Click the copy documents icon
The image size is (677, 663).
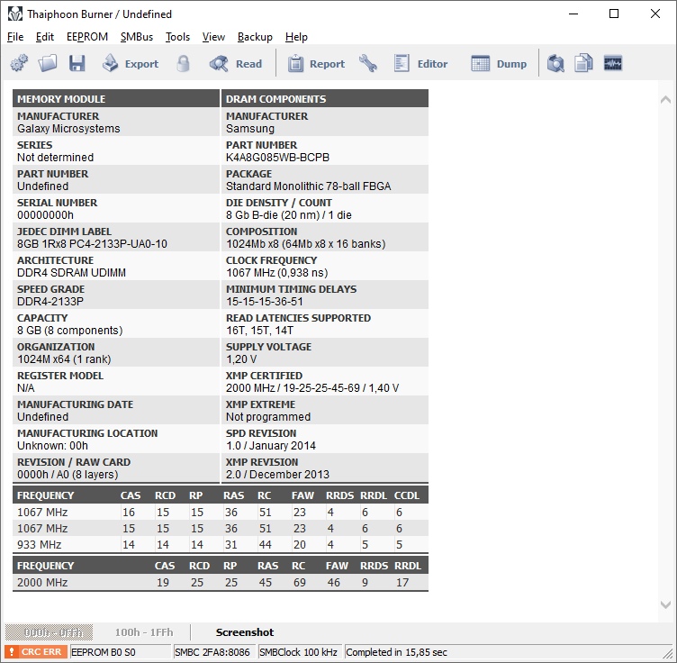[x=583, y=63]
